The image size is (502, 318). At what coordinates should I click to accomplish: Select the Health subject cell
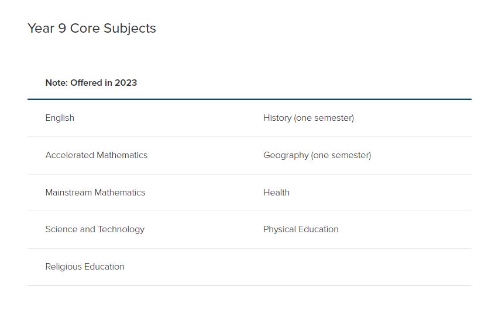pyautogui.click(x=276, y=193)
